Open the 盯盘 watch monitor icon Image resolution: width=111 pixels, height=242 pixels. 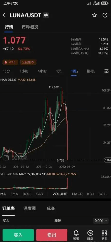(x=90, y=235)
